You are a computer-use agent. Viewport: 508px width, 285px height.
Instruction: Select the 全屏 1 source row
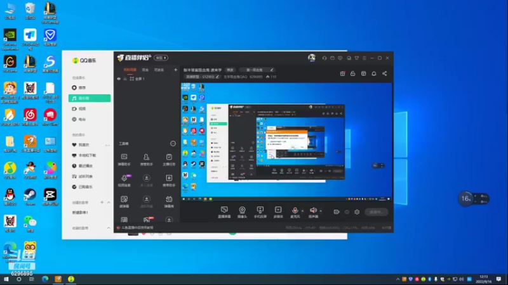pos(147,79)
